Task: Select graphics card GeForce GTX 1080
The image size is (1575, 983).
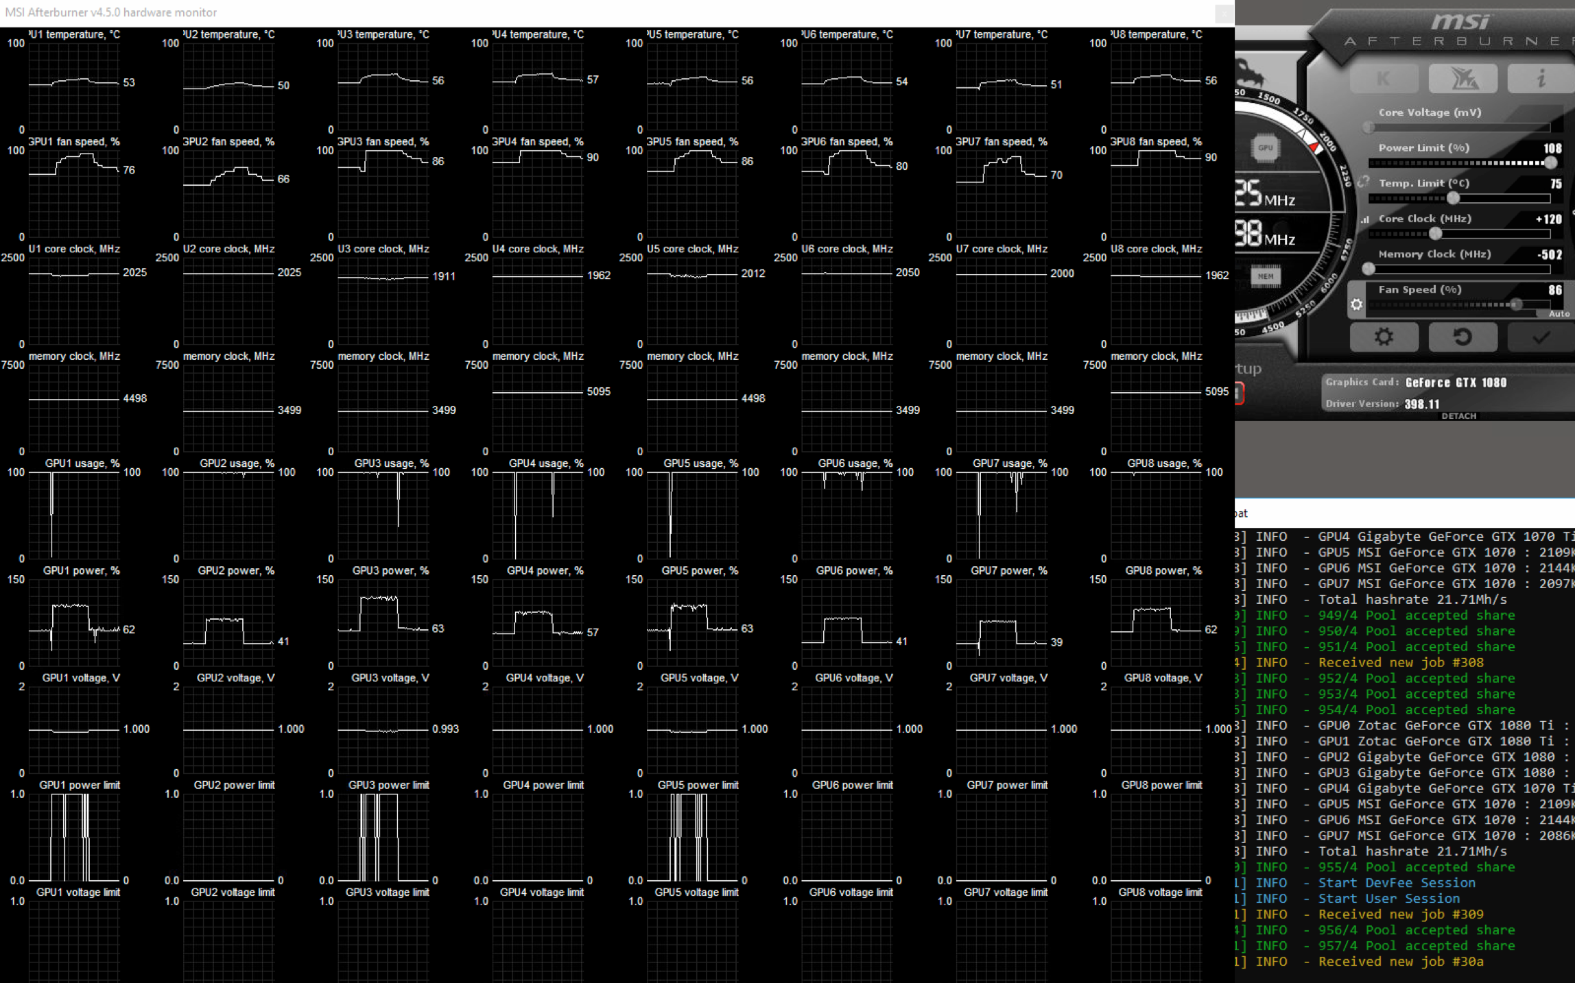Action: [1456, 383]
